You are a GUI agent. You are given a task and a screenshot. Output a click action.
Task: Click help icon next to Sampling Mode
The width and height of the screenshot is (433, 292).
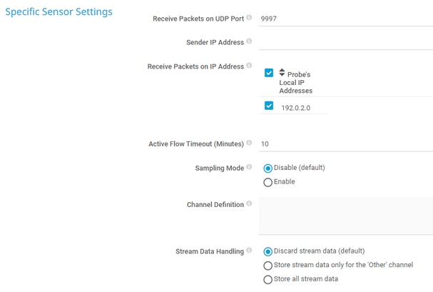(250, 167)
